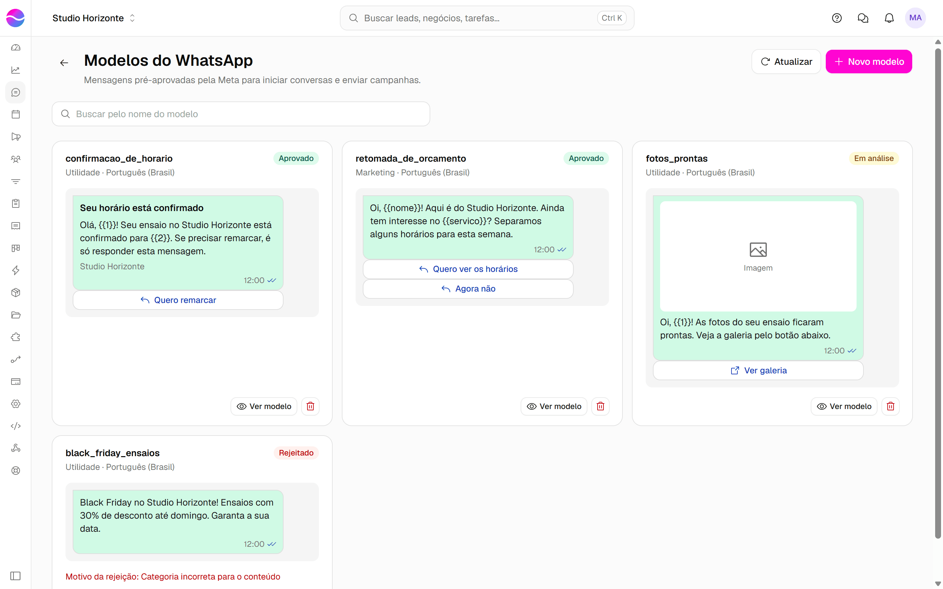Click the Agora não reply button
This screenshot has width=943, height=589.
click(468, 289)
